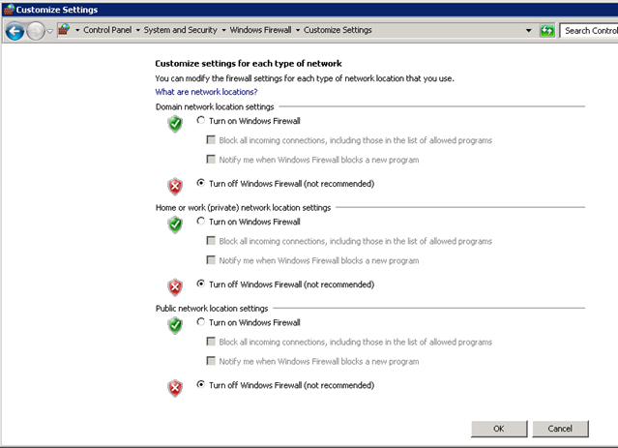Check Block all incoming connections under Public network
The width and height of the screenshot is (618, 448).
[211, 342]
